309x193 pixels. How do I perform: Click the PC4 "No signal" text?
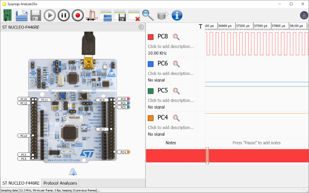(156, 134)
